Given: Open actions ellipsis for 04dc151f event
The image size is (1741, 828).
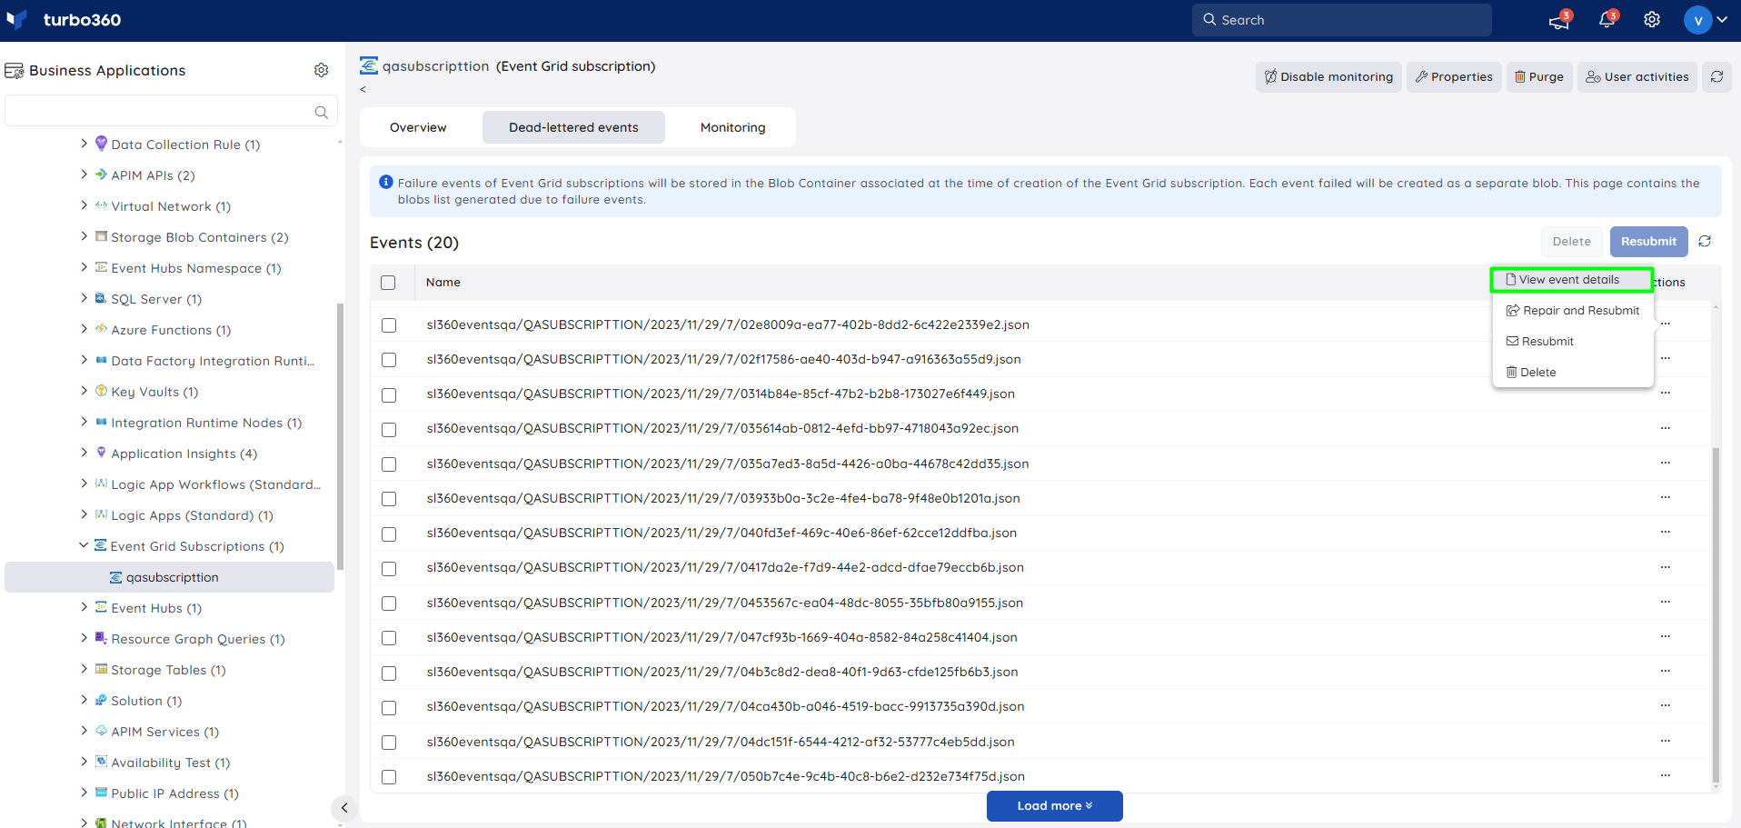Looking at the screenshot, I should tap(1666, 741).
